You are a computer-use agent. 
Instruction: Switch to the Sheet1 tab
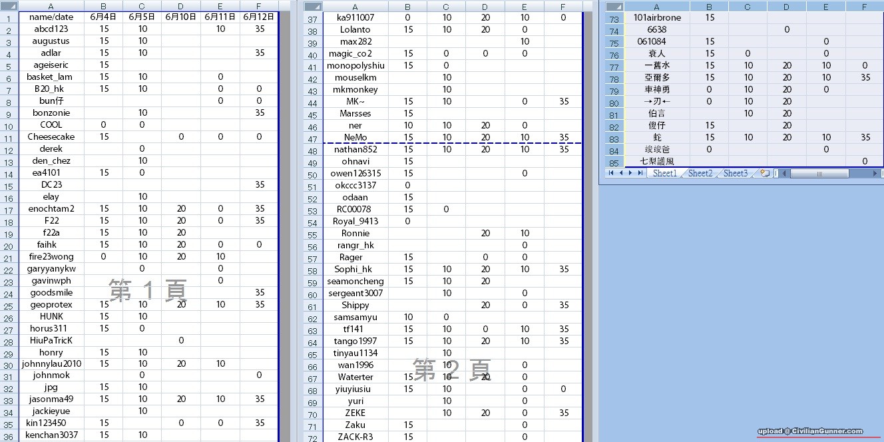(x=664, y=173)
